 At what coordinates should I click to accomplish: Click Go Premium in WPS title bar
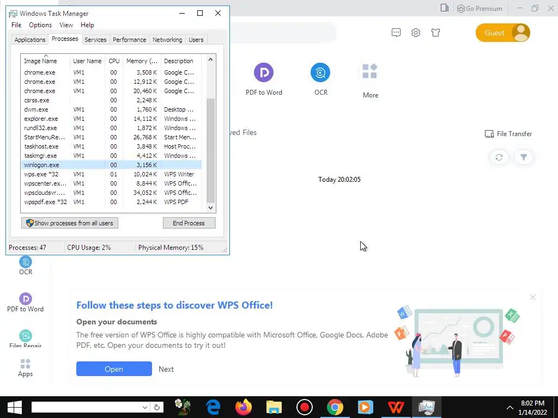coord(480,9)
